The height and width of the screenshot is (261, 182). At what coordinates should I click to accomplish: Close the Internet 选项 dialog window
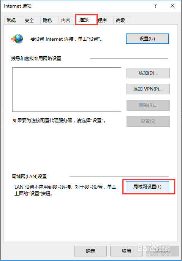[173, 6]
